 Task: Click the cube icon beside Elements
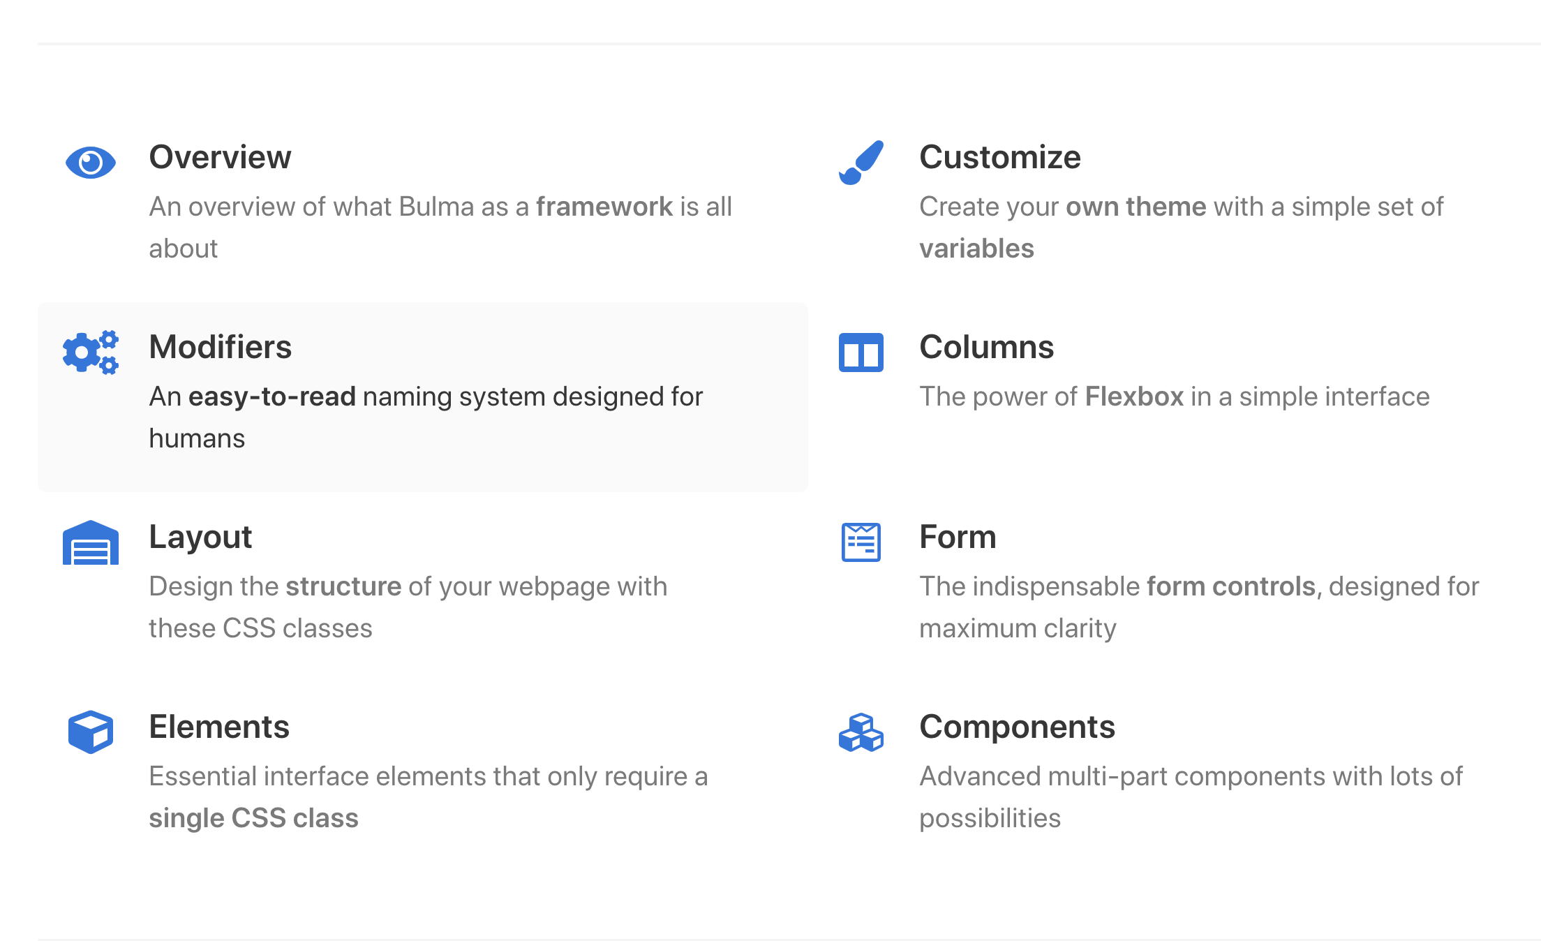91,732
